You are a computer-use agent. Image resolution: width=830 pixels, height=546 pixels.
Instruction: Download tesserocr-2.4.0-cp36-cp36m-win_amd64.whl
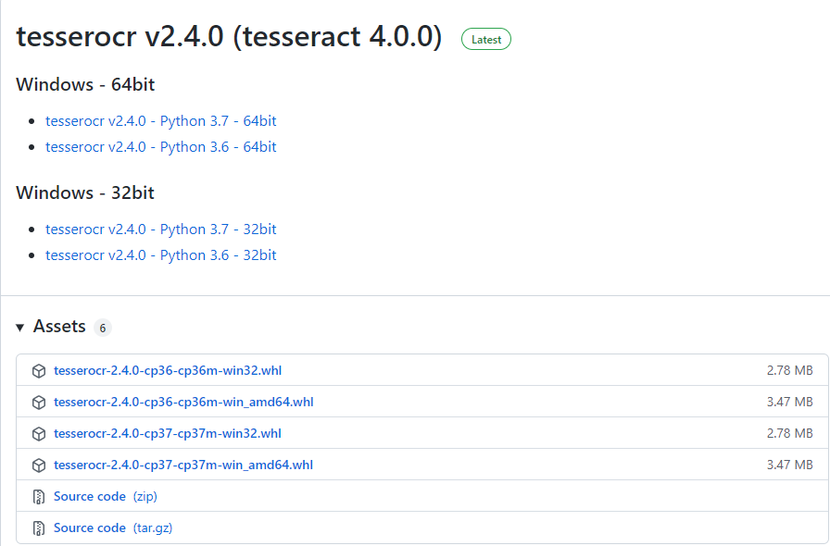click(183, 402)
